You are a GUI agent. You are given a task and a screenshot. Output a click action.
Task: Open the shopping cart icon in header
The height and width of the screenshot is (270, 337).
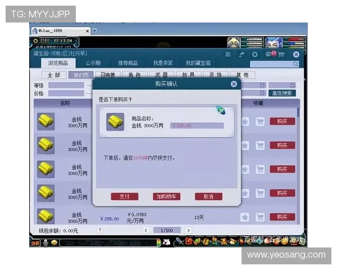point(281,55)
